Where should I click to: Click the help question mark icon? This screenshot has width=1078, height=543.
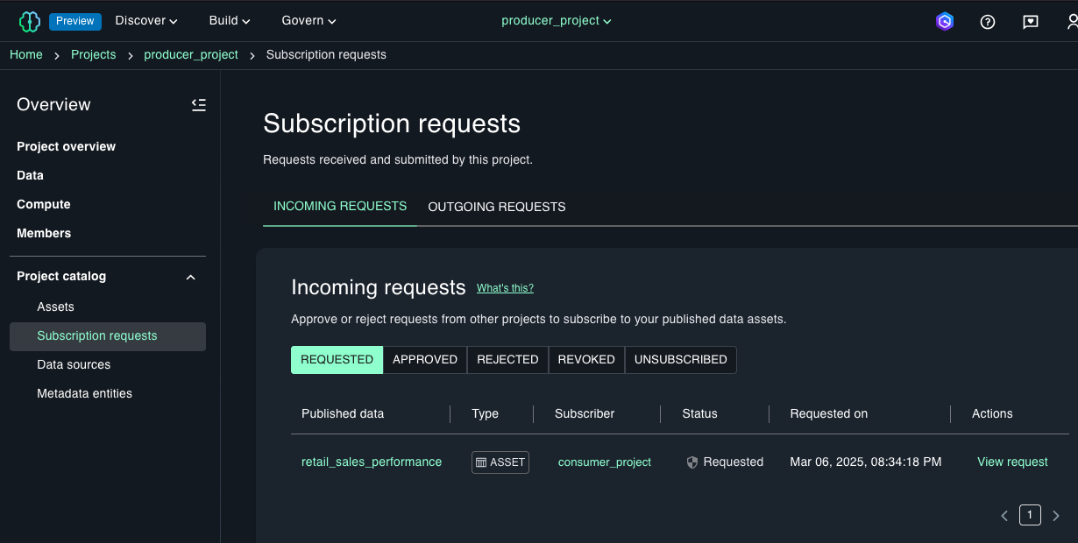point(988,22)
